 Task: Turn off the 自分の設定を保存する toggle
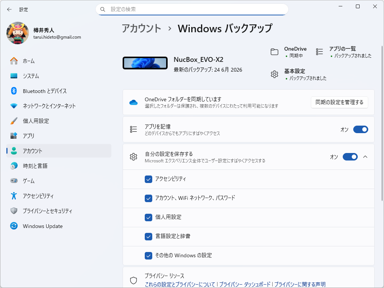pyautogui.click(x=350, y=157)
